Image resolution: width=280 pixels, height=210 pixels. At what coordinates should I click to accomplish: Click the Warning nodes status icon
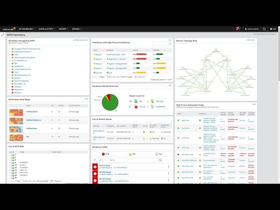click(152, 101)
